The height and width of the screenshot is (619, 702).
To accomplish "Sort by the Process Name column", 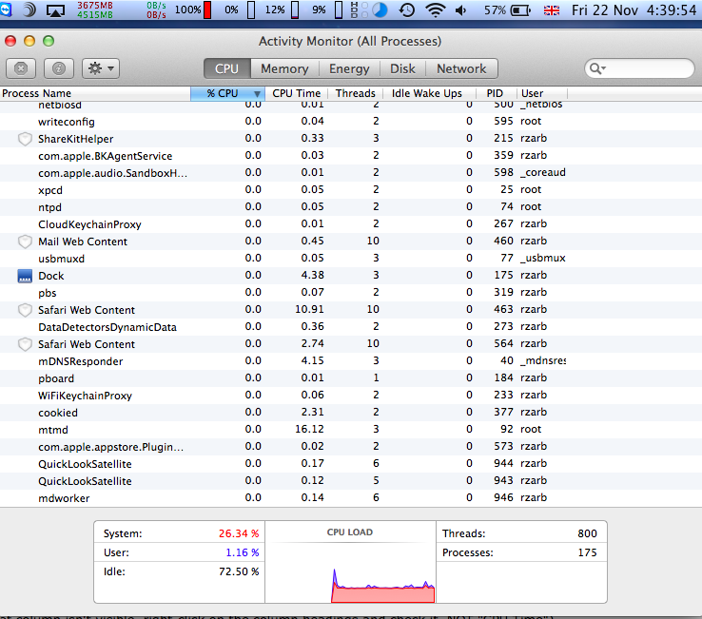I will point(95,93).
